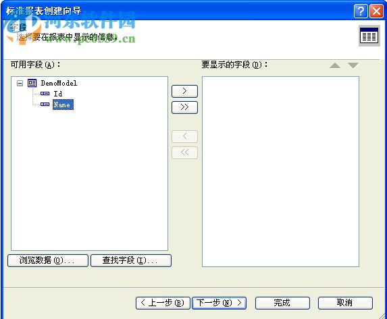Add selected field with single arrow button
This screenshot has height=319, width=387.
tap(184, 91)
